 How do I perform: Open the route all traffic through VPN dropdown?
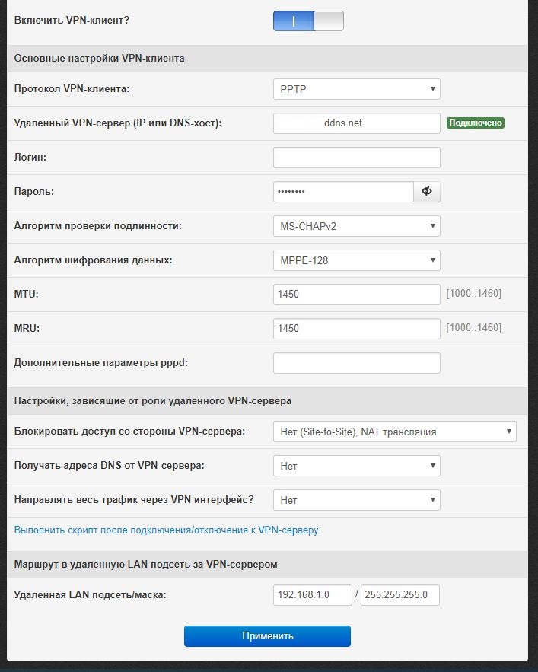pyautogui.click(x=356, y=500)
